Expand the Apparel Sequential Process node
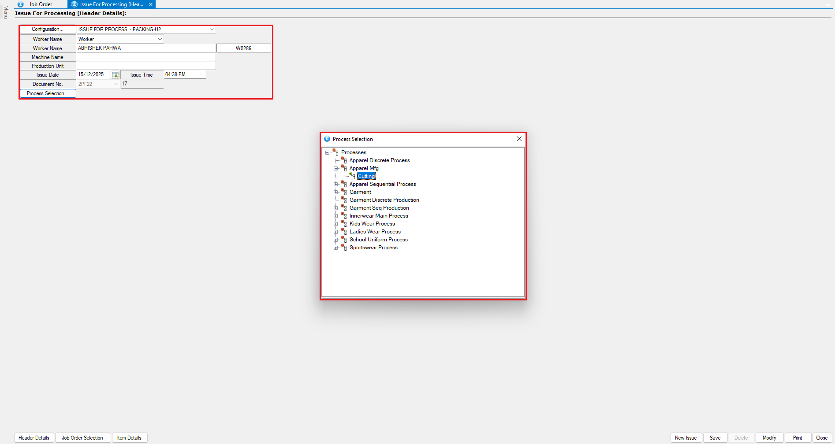This screenshot has height=444, width=835. (x=335, y=184)
